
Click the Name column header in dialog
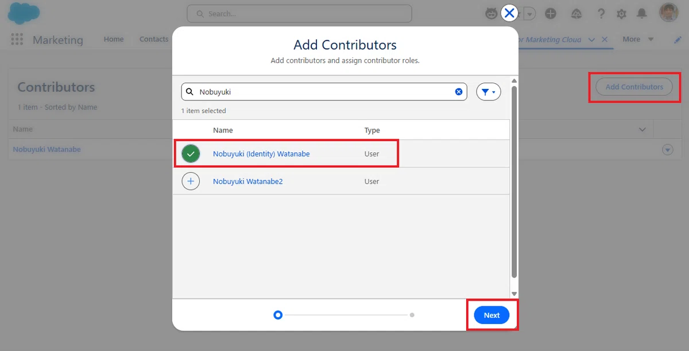coord(223,130)
